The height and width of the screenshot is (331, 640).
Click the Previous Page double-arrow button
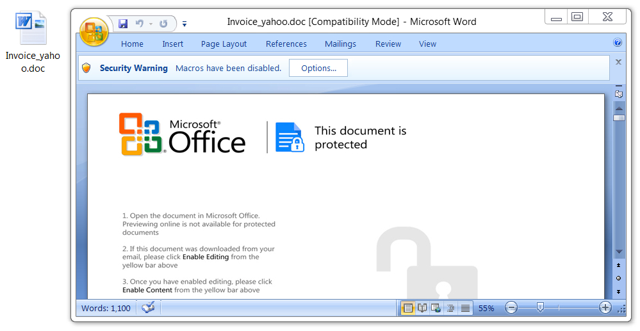[619, 265]
